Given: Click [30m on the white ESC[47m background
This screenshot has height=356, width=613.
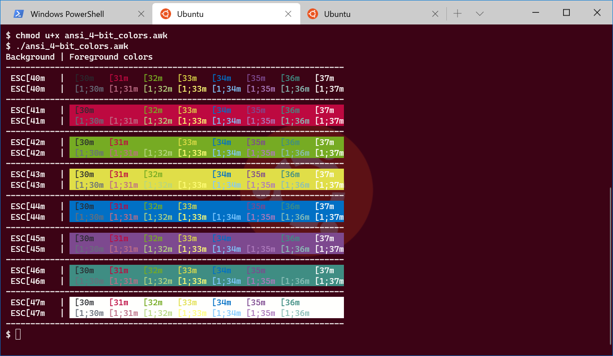Looking at the screenshot, I should (x=84, y=303).
